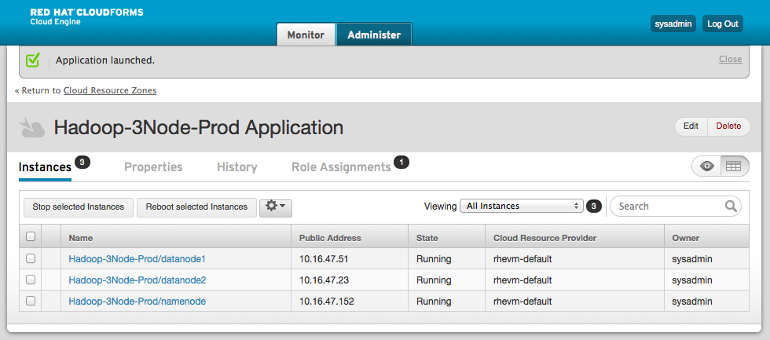
Task: Click the search magnifier icon
Action: click(x=731, y=207)
